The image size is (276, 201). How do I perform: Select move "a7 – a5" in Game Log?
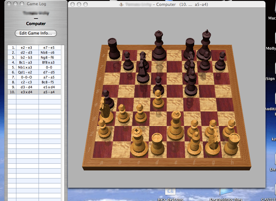[49, 77]
